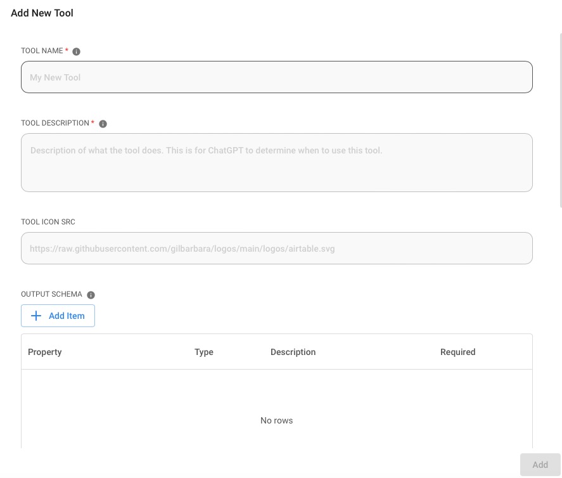Click the plus icon in Add Item

(36, 316)
